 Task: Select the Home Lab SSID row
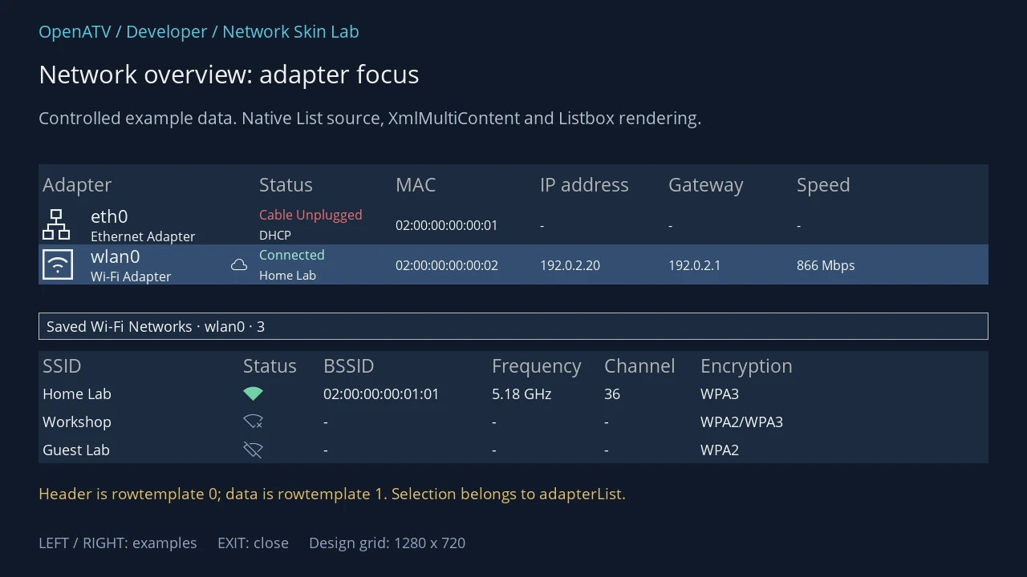pyautogui.click(x=513, y=393)
